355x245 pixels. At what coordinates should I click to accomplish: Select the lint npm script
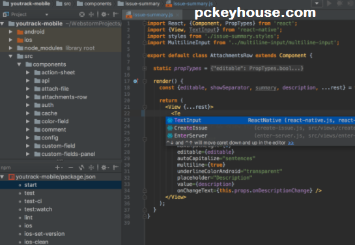tap(61, 218)
